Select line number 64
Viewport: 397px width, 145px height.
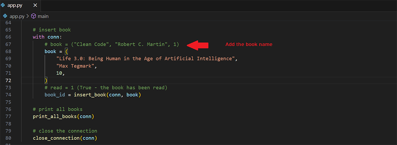coord(8,23)
